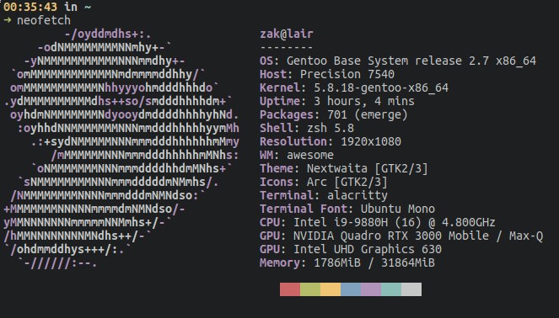
Task: Click the prompt arrow before neofetch
Action: (x=7, y=20)
